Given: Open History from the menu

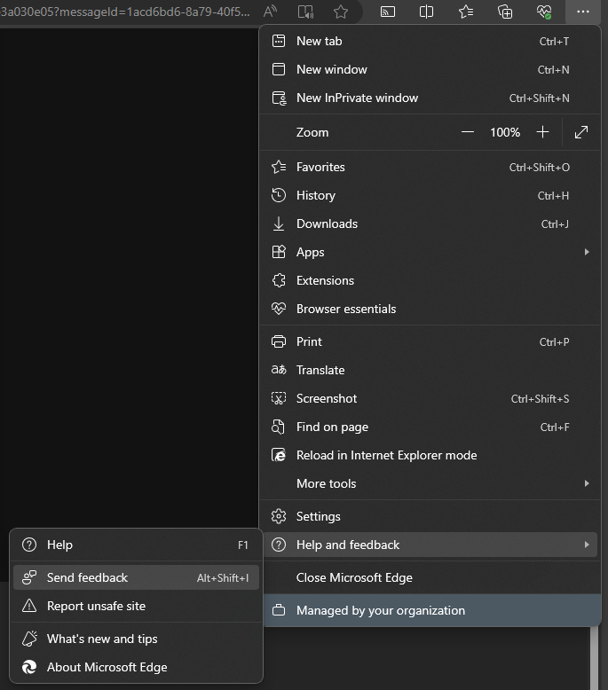Looking at the screenshot, I should click(430, 195).
